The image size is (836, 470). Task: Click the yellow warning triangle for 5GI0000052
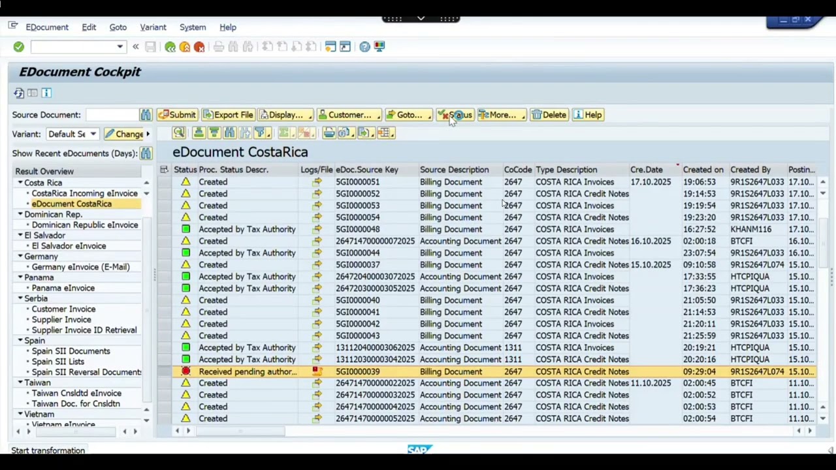tap(186, 194)
